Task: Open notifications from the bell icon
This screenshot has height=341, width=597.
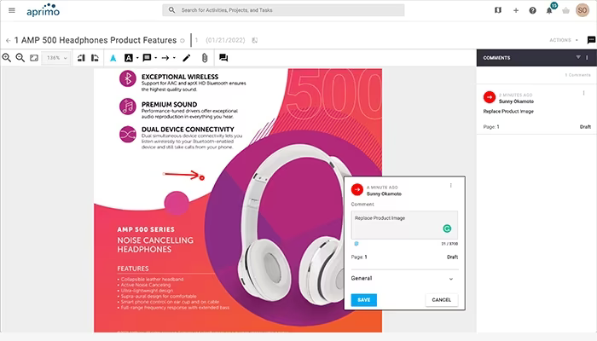Action: pos(549,10)
